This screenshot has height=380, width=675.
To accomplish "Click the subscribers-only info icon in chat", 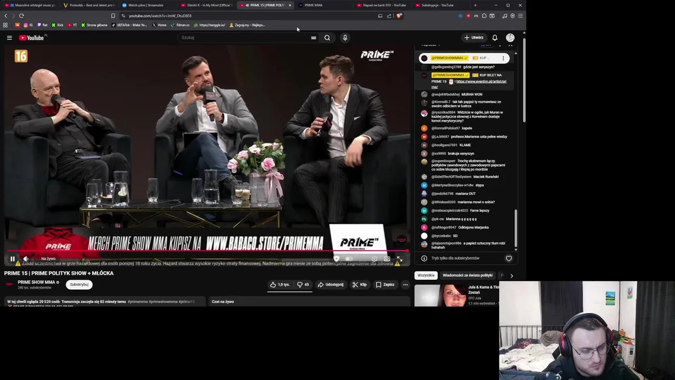I will click(424, 258).
